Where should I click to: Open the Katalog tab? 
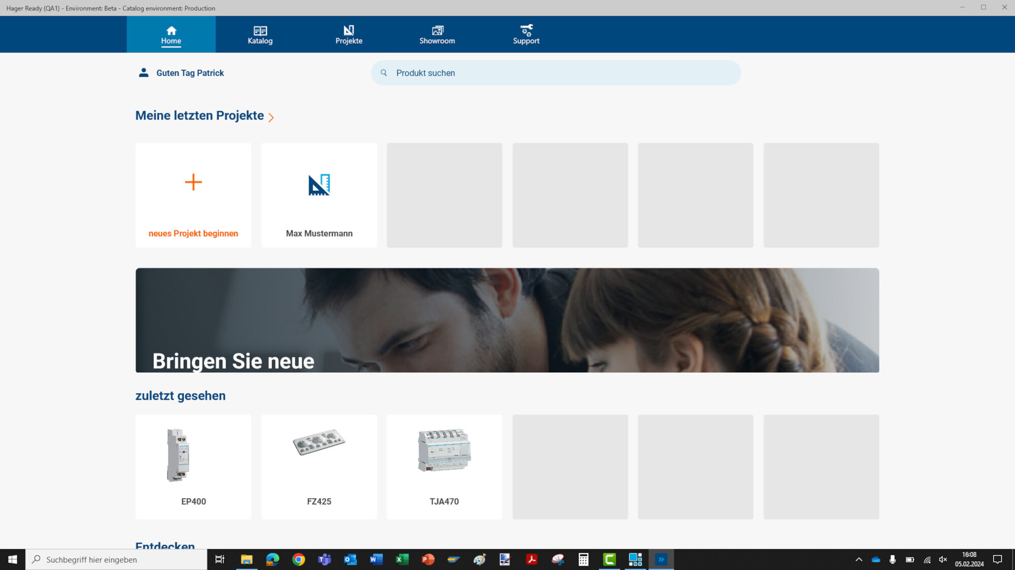[260, 34]
